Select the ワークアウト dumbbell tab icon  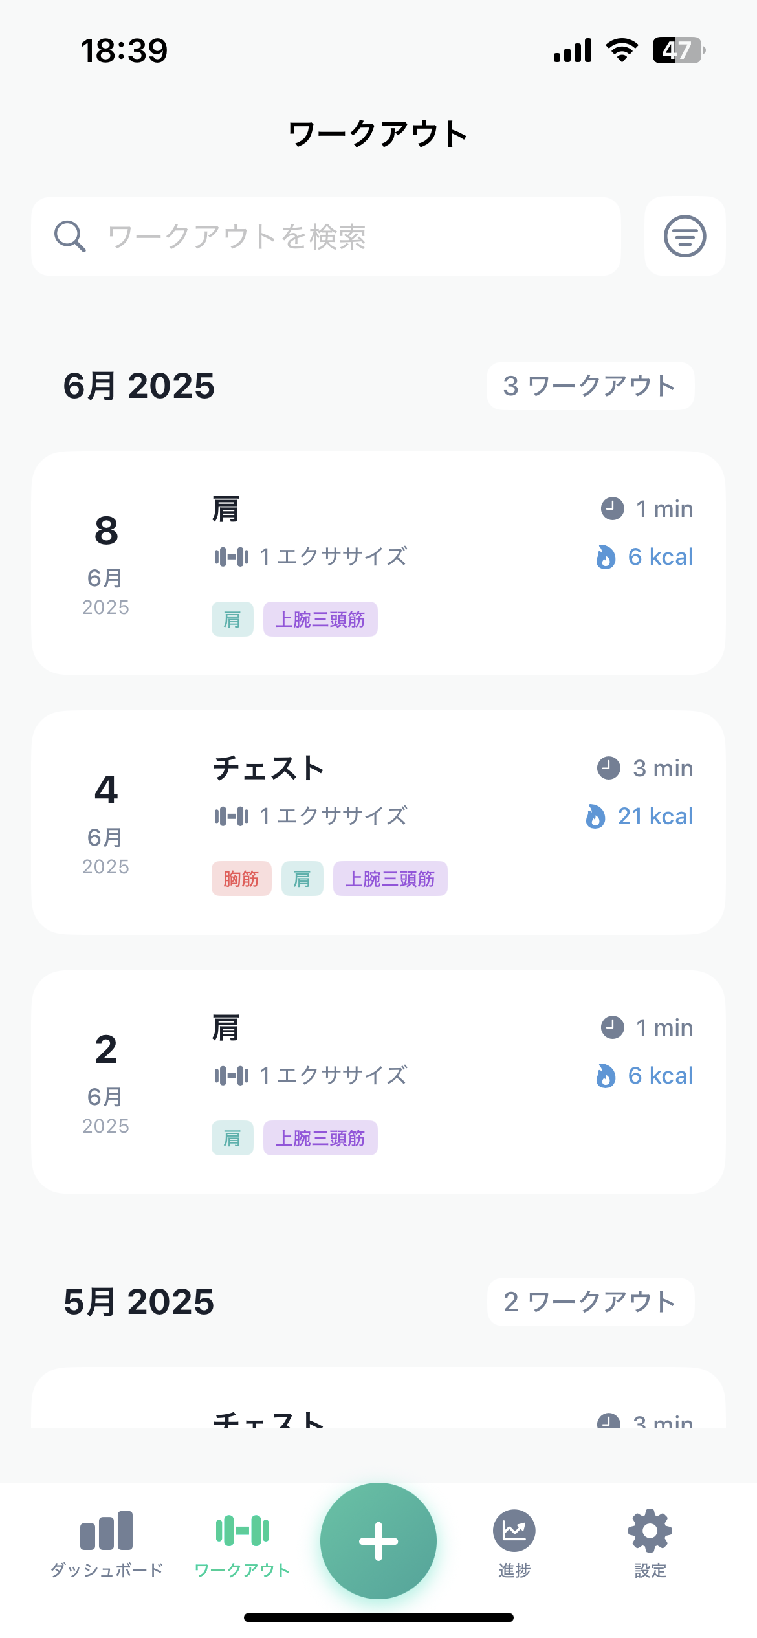coord(243,1531)
